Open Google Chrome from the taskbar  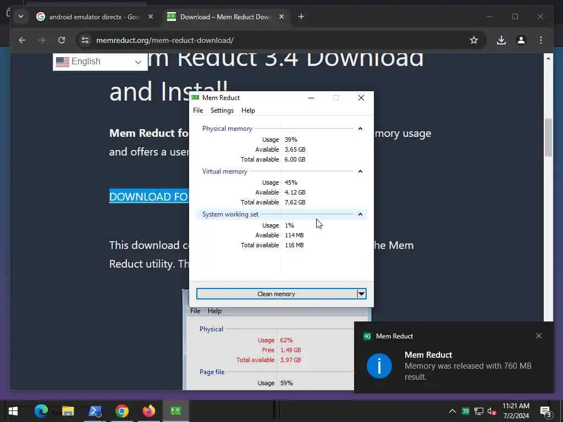pos(122,411)
